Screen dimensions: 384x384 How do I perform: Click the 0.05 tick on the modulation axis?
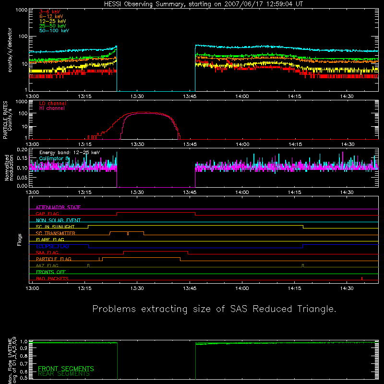[22, 177]
